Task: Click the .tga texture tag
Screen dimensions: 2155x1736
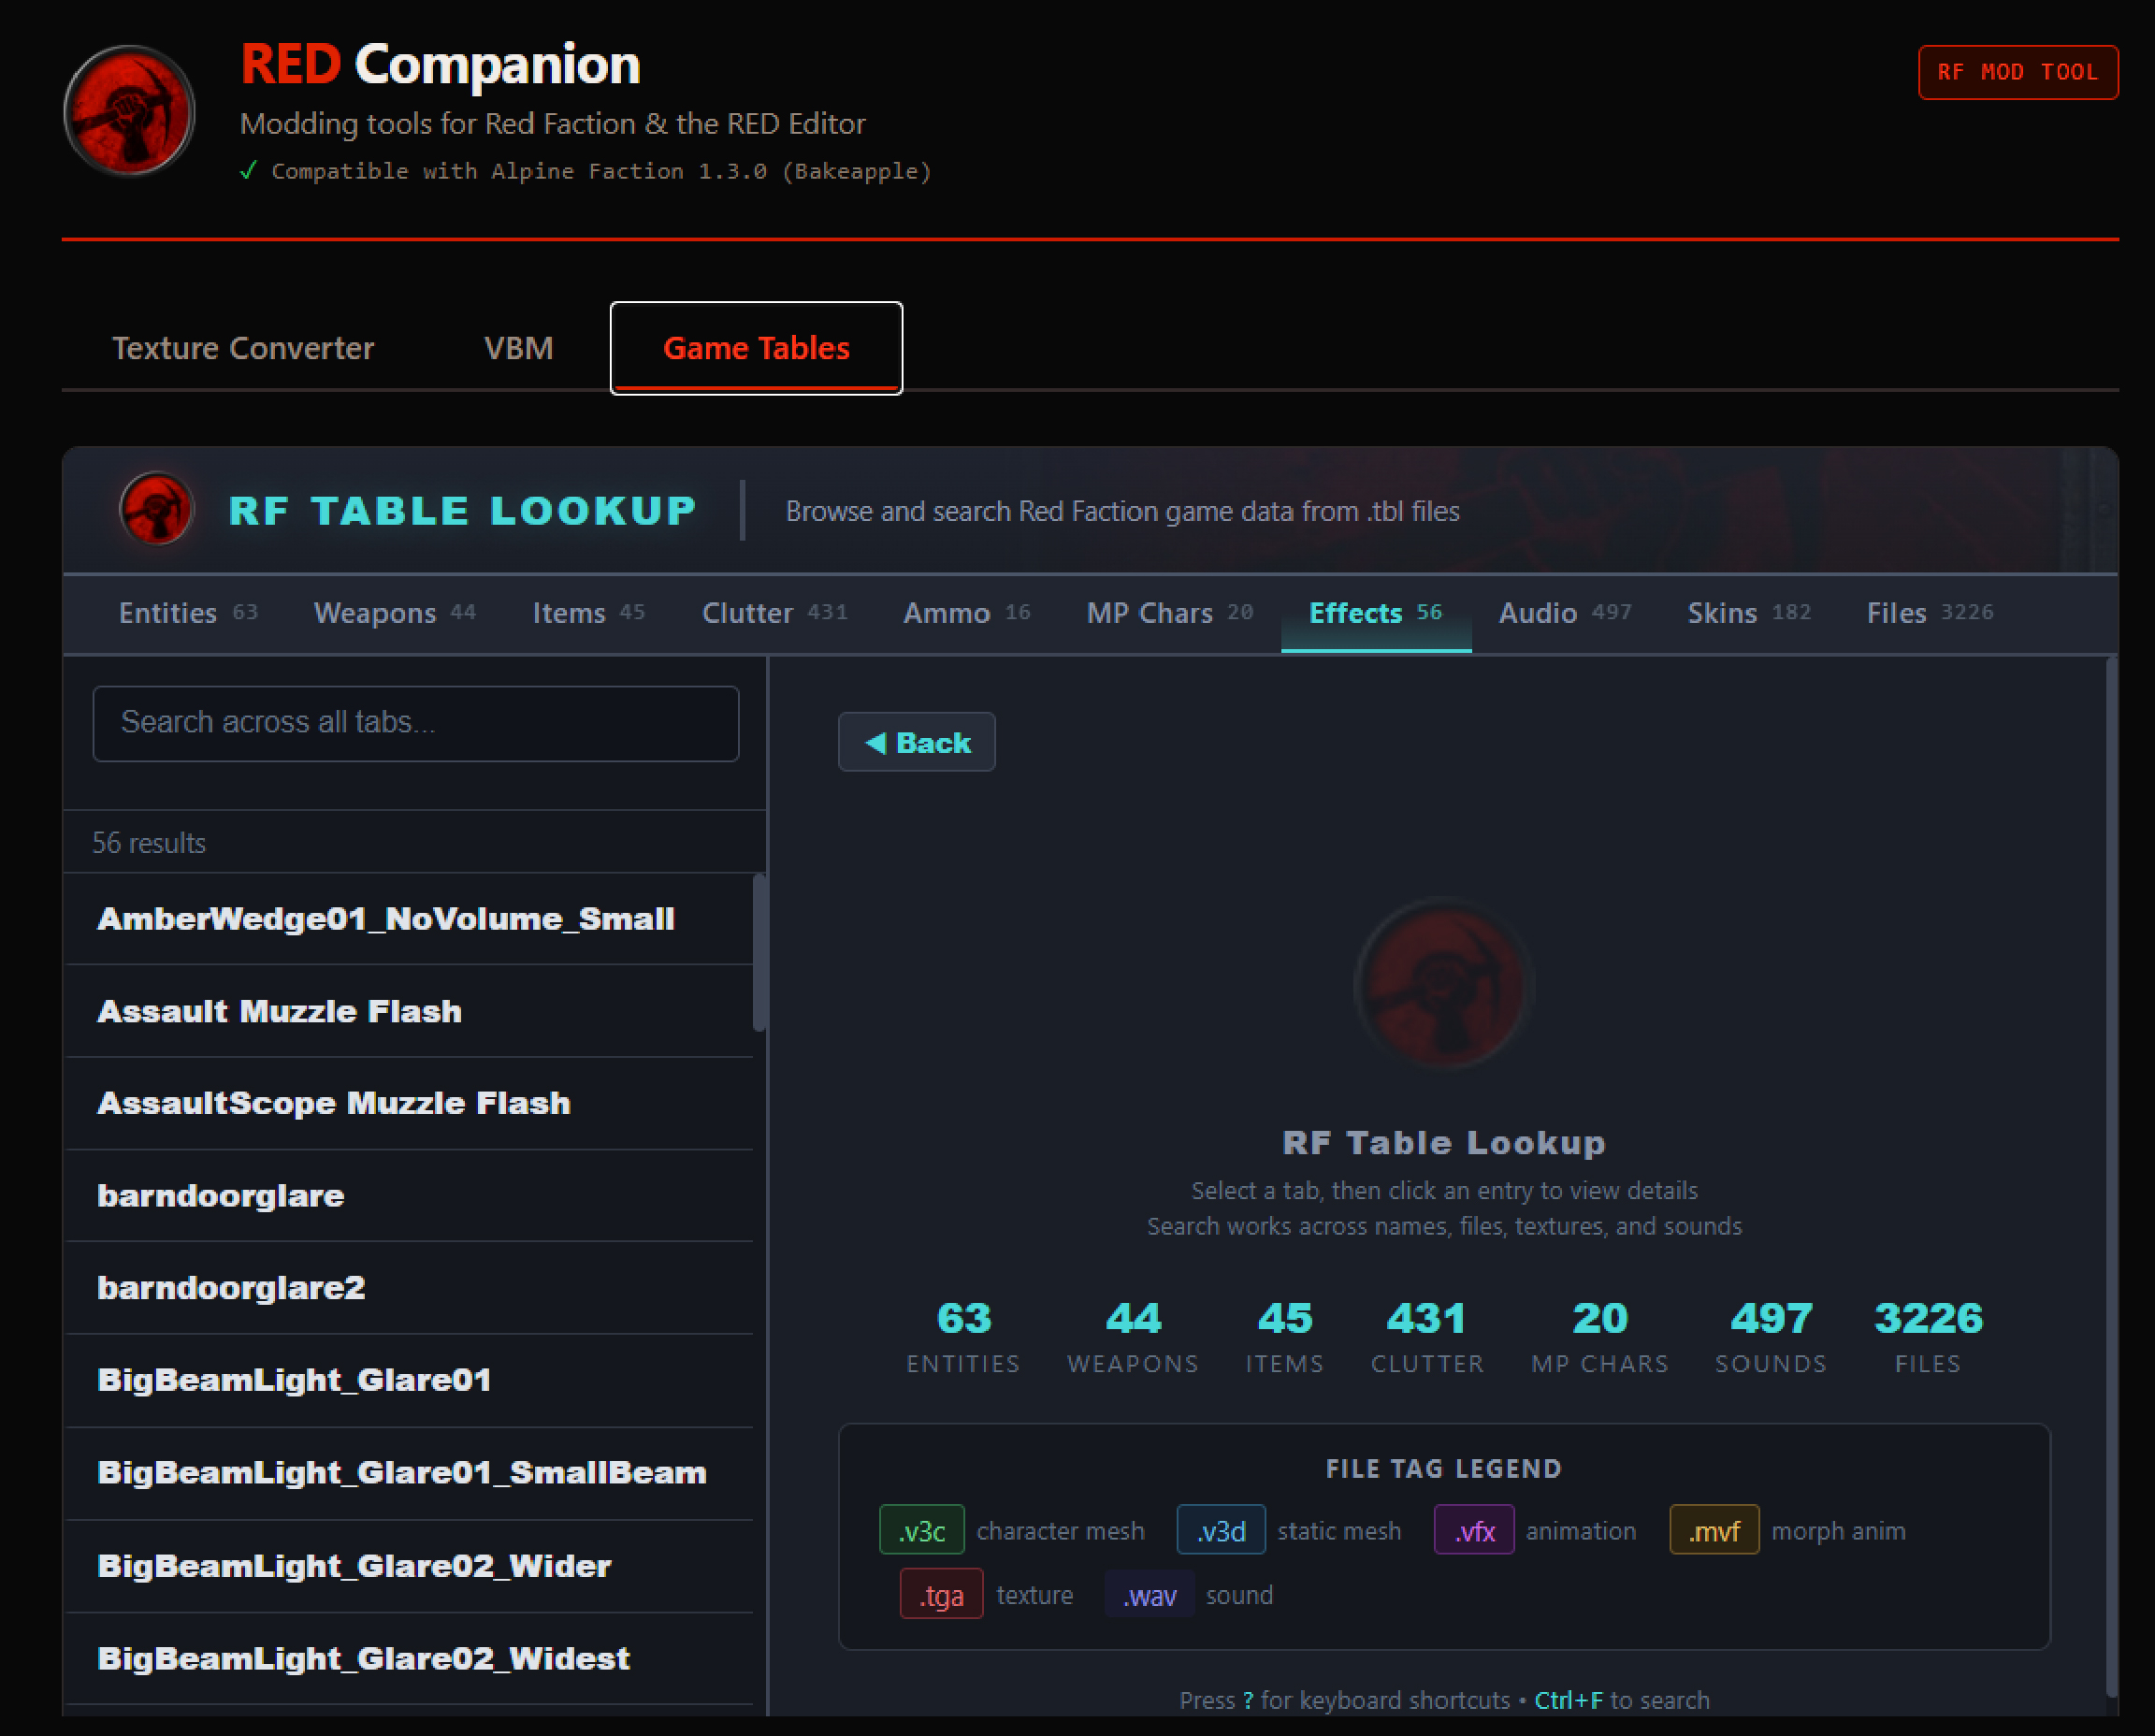Action: tap(940, 1594)
